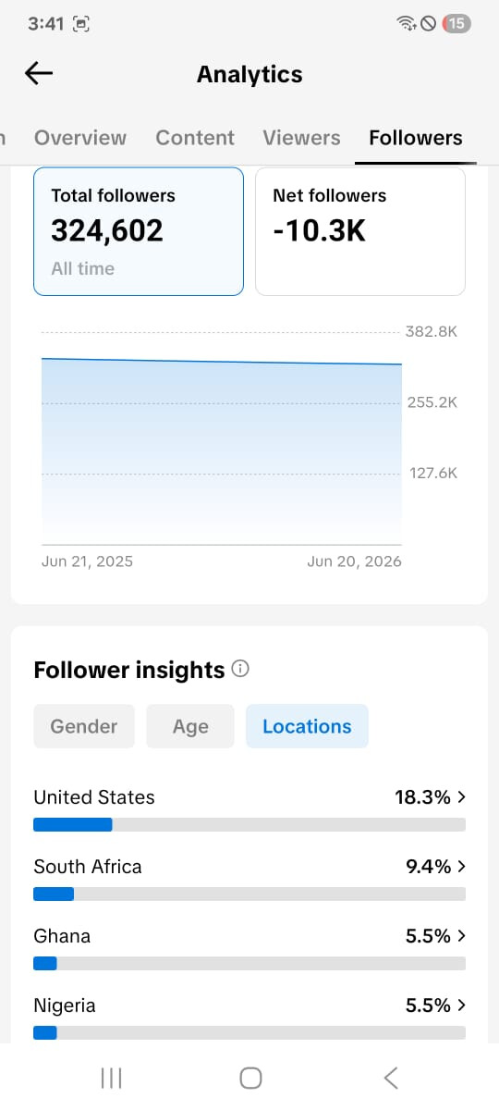The image size is (499, 1110).
Task: Switch insights to Gender
Action: pos(84,726)
